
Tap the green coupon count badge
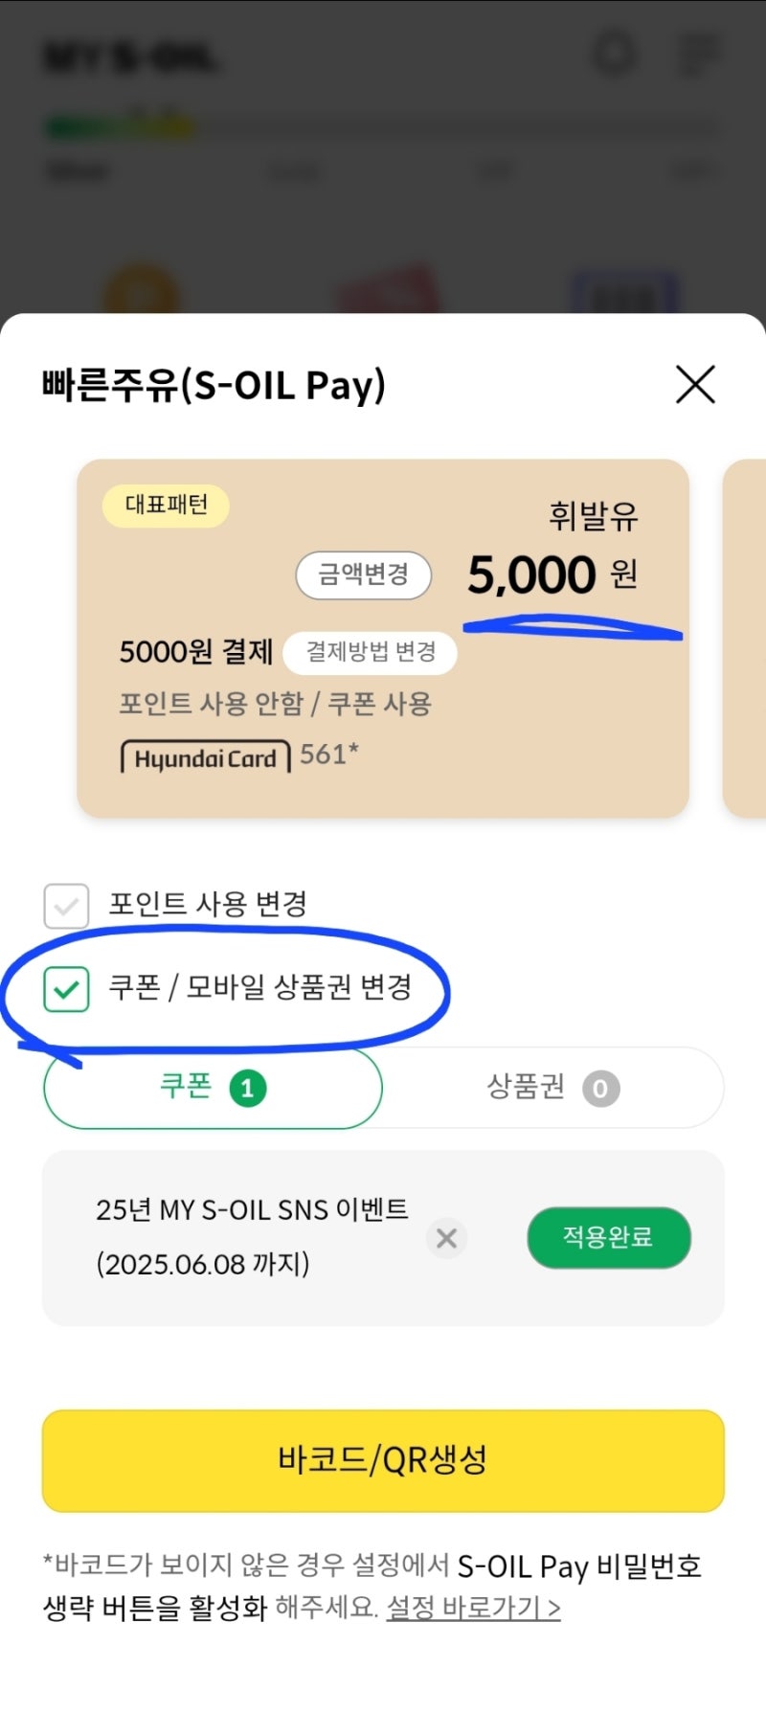pos(247,1089)
